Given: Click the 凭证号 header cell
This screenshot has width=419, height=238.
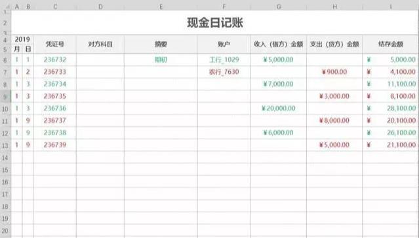Looking at the screenshot, I should 55,44.
